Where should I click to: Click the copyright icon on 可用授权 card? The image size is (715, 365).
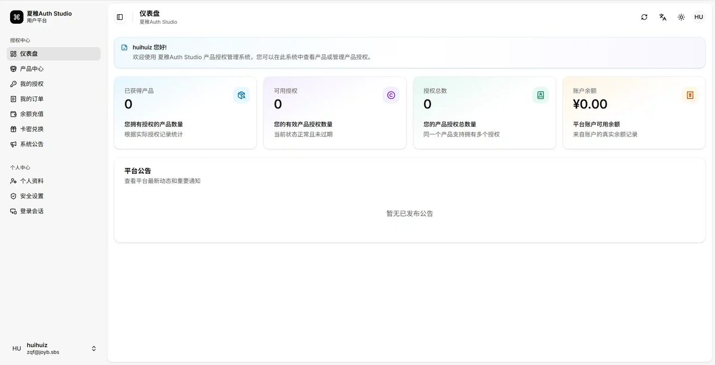tap(391, 95)
